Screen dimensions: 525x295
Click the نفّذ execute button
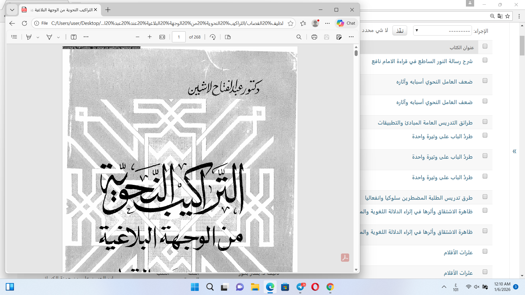400,31
